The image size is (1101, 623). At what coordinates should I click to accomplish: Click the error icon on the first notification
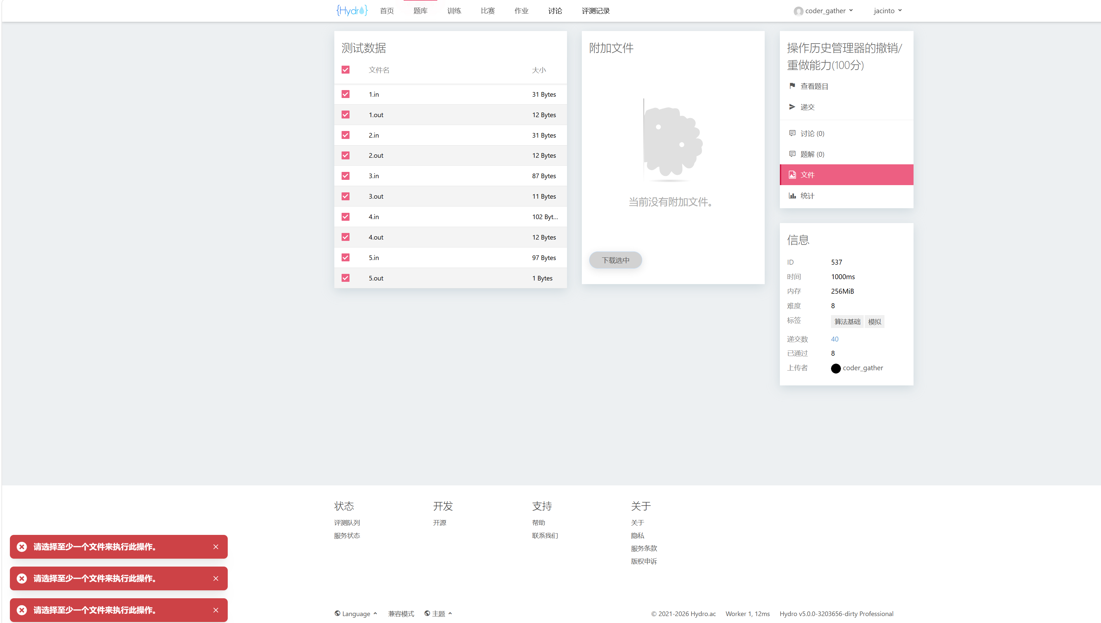coord(22,546)
